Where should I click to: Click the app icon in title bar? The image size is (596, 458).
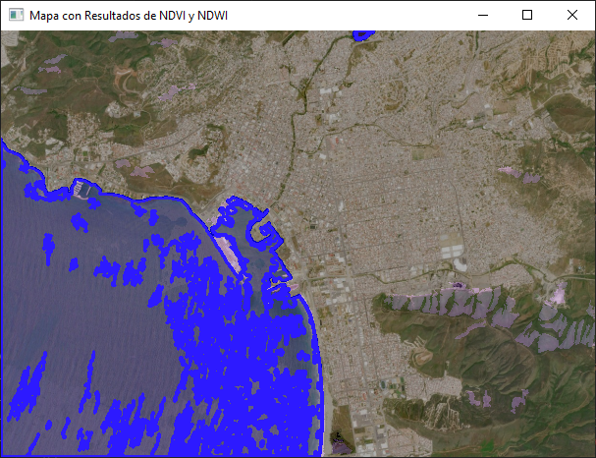(16, 15)
